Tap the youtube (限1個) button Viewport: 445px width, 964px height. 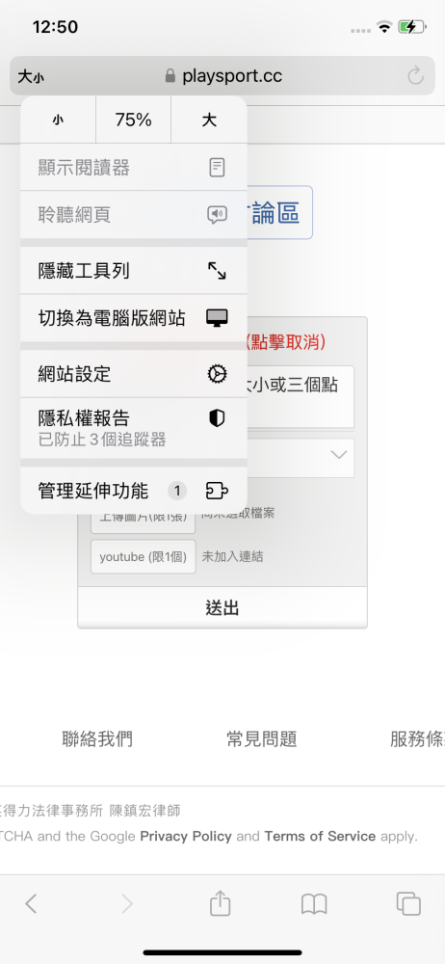coord(144,556)
